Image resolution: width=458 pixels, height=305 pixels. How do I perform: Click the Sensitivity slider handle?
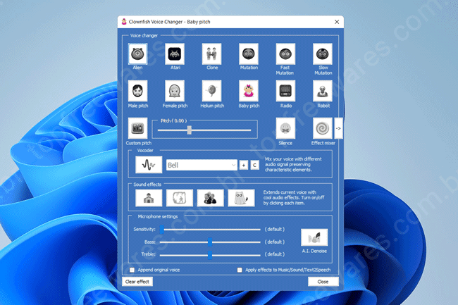click(x=162, y=230)
